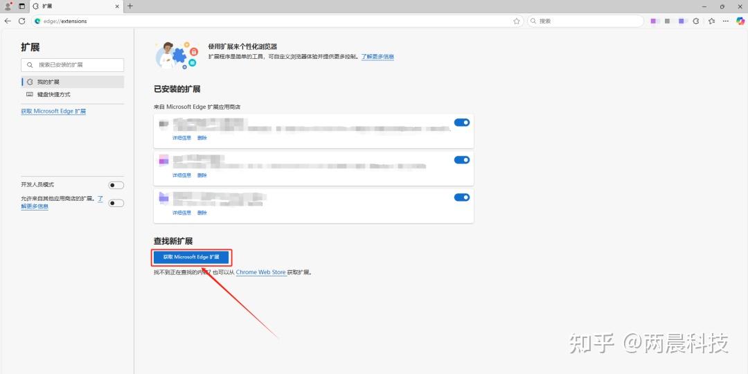The width and height of the screenshot is (748, 374).
Task: Open 详细信息 for the third extension
Action: (x=181, y=213)
